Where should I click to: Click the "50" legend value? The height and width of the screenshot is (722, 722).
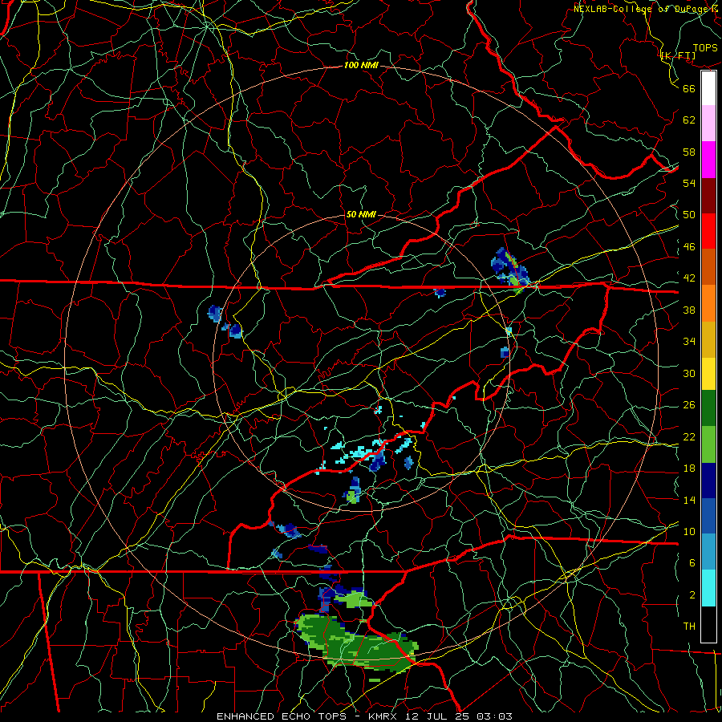pos(689,214)
